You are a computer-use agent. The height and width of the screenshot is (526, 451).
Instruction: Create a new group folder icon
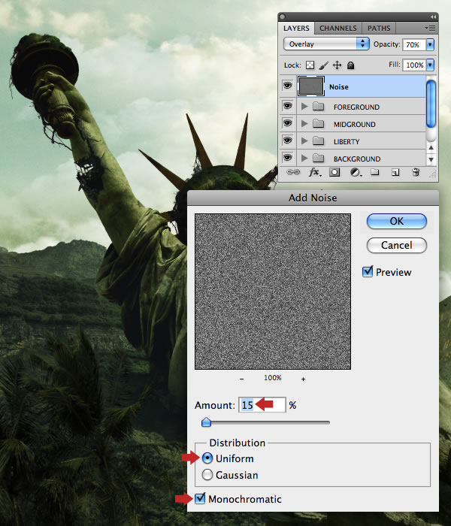(x=374, y=172)
